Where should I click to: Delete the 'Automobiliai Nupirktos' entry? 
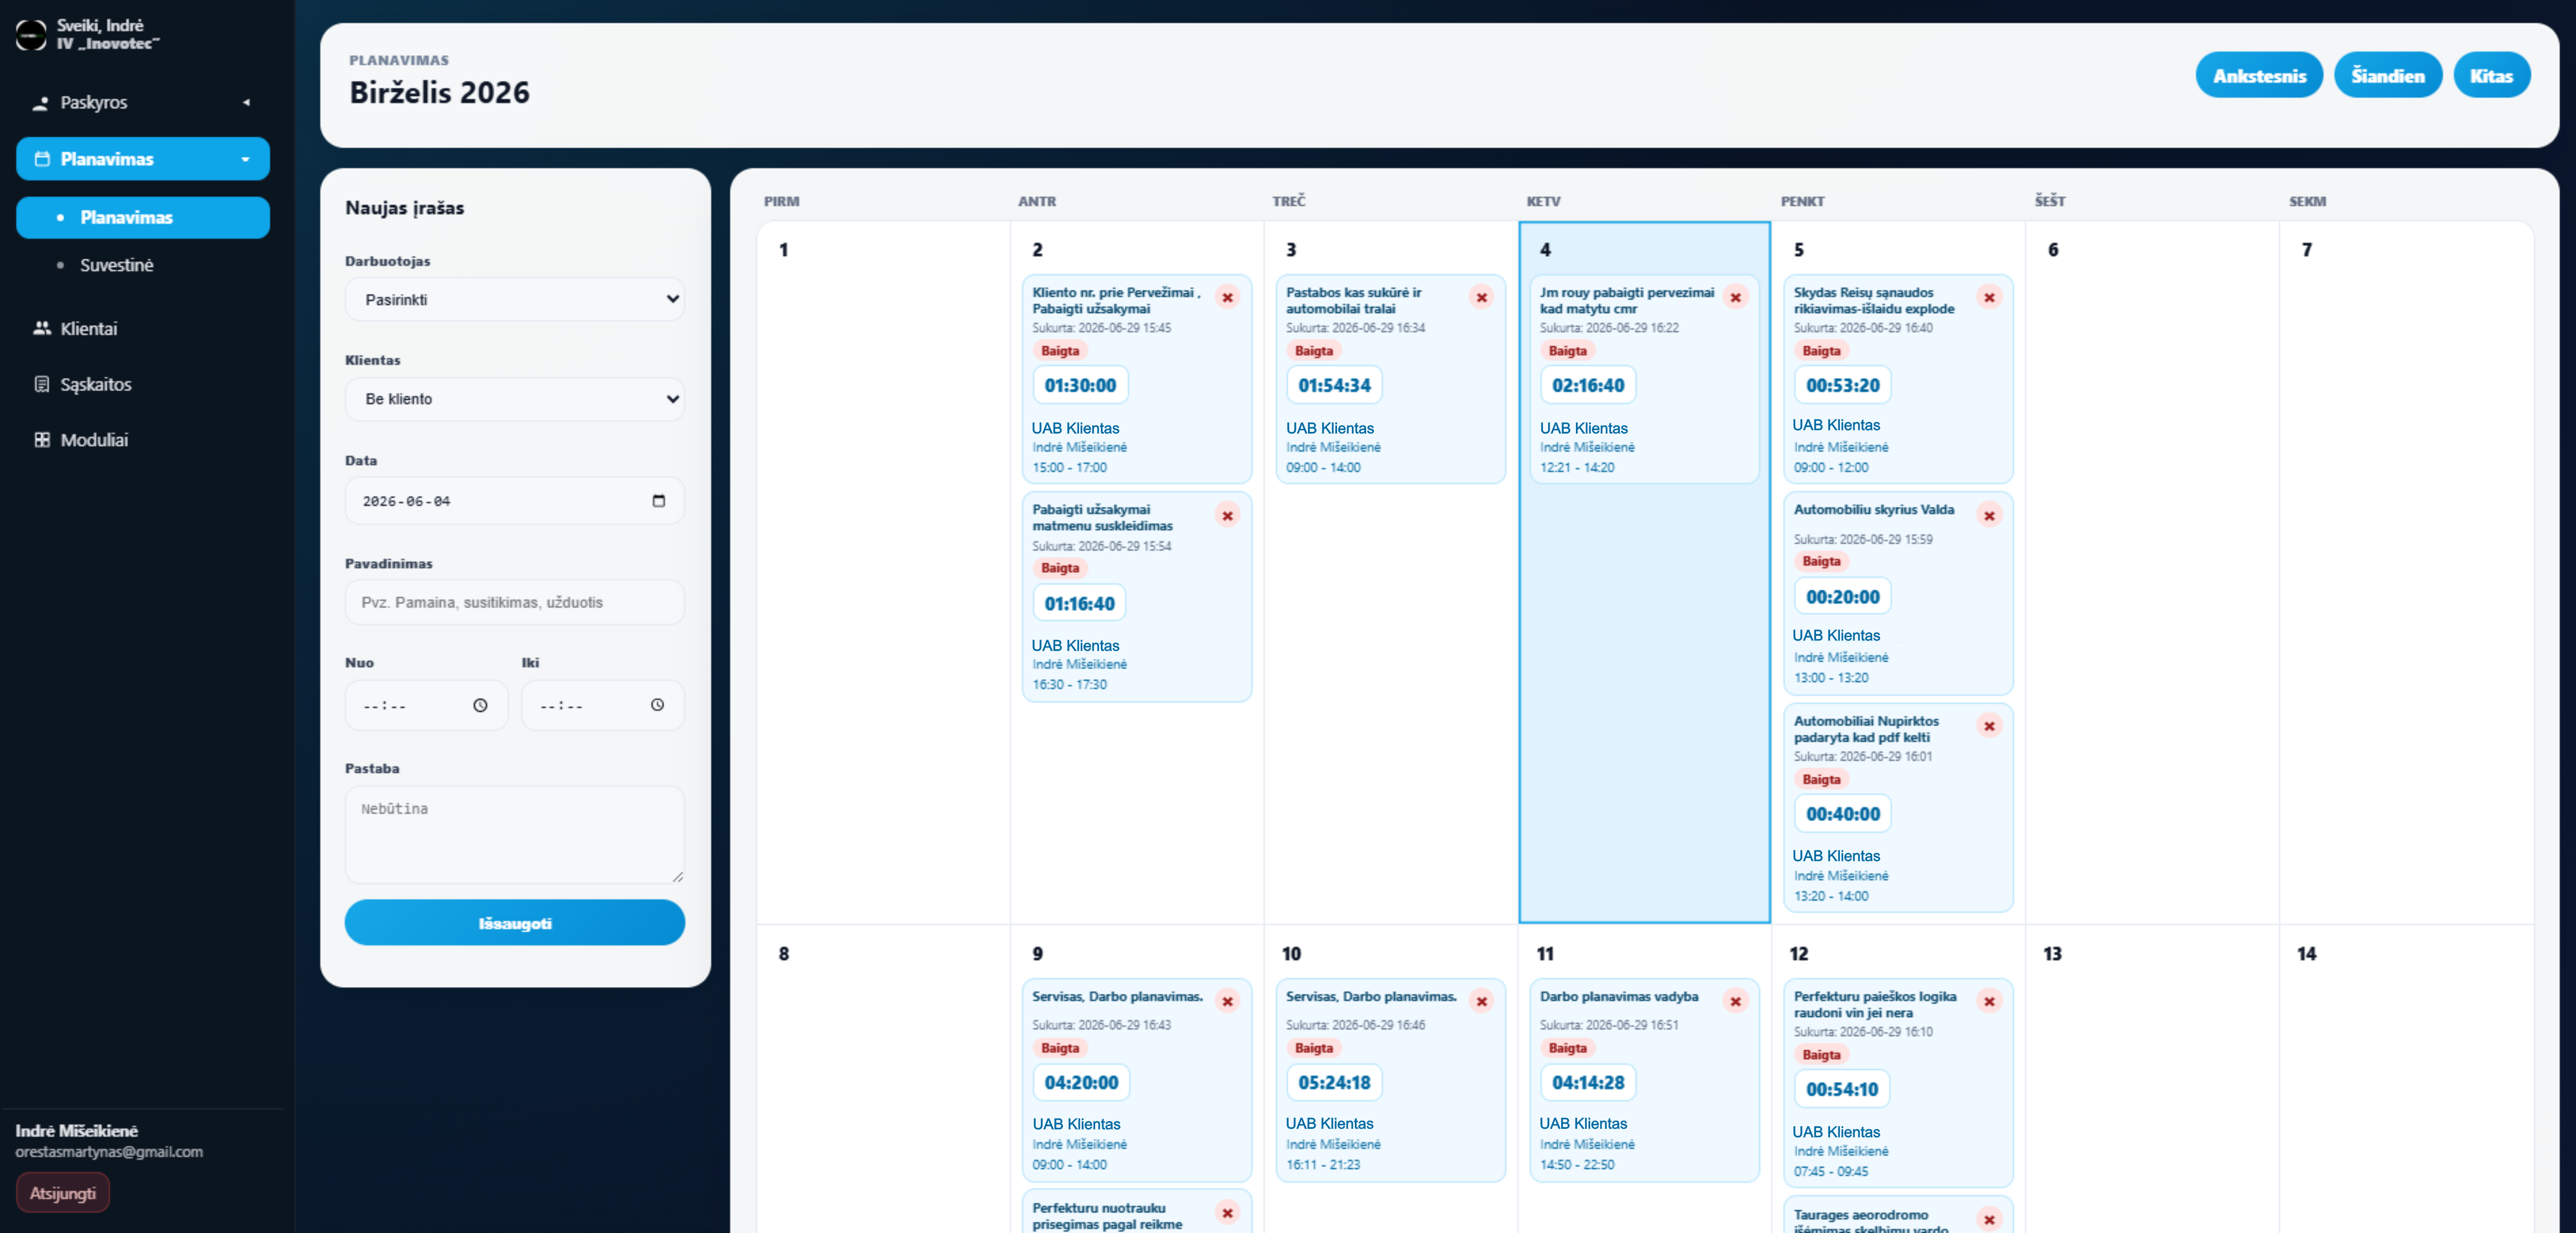1989,727
